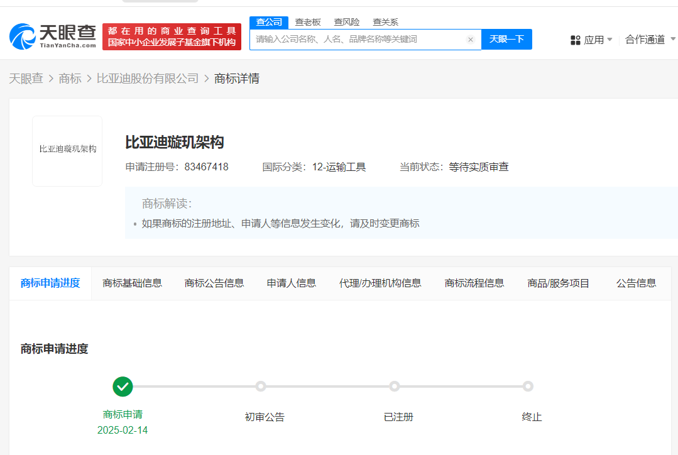Click the 初审公告 progress step circle
This screenshot has height=455, width=678.
[261, 386]
